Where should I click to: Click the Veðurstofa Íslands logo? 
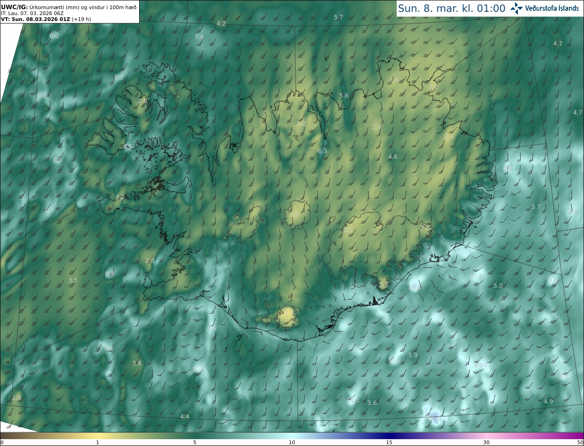(544, 8)
